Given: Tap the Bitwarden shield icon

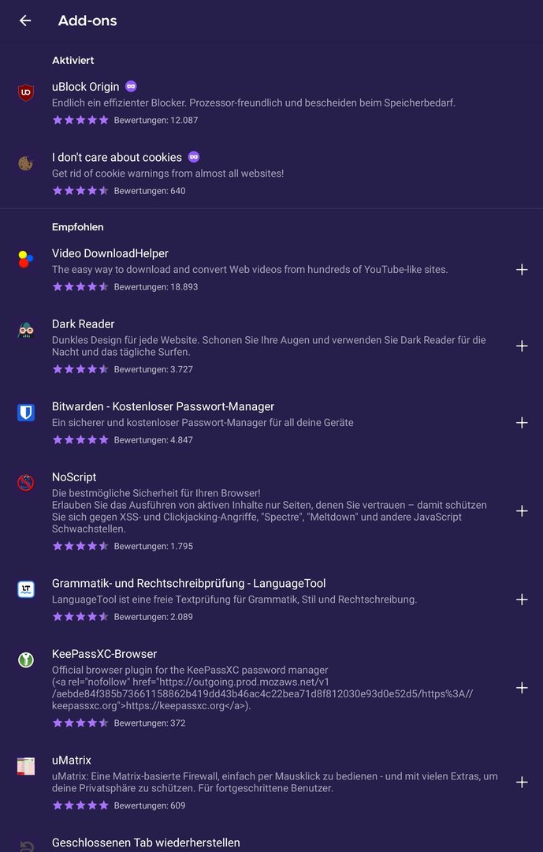Looking at the screenshot, I should (25, 413).
